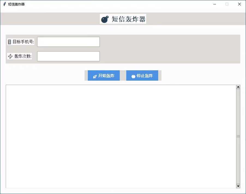Click the rocket icon on 开始轰炸 button

(x=95, y=76)
